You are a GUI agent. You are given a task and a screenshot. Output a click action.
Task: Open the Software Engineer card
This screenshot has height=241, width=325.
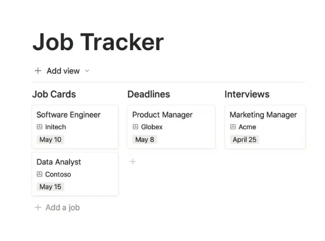click(x=75, y=127)
